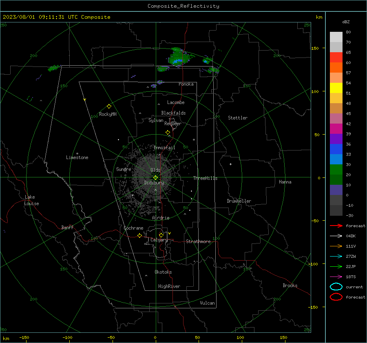
Task: Click the Lake Louise label
Action: point(31,200)
